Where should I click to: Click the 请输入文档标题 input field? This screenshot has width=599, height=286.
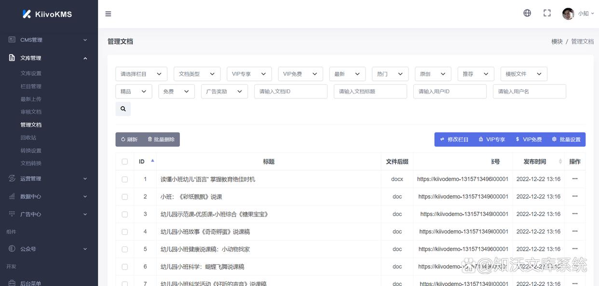[x=370, y=91]
